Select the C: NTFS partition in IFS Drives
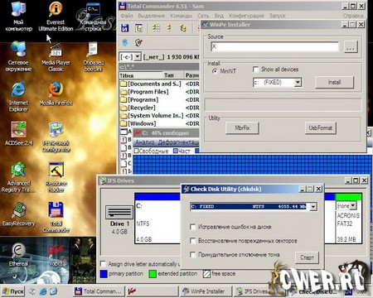The height and width of the screenshot is (298, 373). click(157, 219)
